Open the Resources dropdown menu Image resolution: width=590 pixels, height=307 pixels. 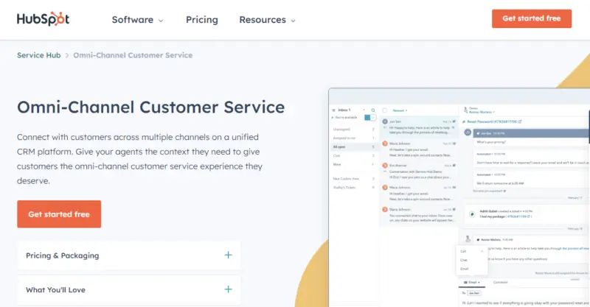click(267, 20)
